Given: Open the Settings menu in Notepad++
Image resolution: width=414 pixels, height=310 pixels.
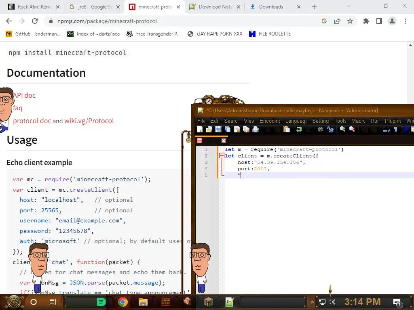Looking at the screenshot, I should pos(320,121).
